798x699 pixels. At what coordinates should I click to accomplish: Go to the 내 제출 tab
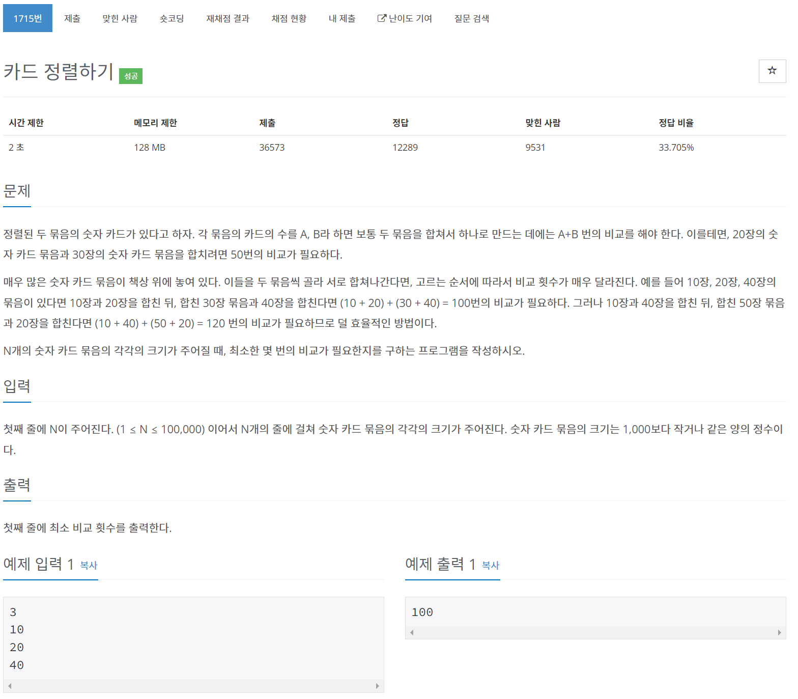[x=342, y=18]
